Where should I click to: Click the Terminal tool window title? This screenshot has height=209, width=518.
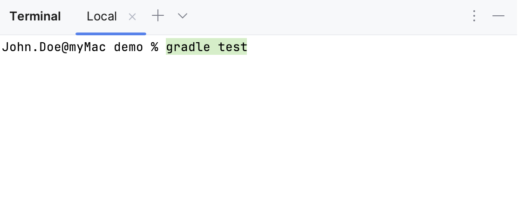coord(35,17)
